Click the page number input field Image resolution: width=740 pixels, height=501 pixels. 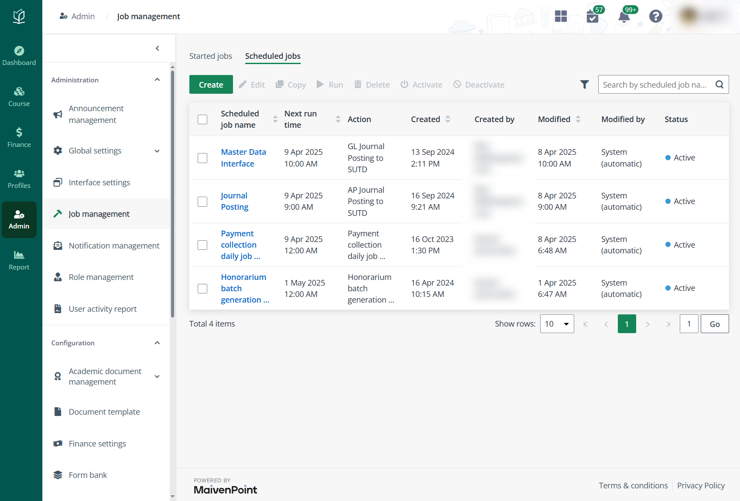click(689, 324)
